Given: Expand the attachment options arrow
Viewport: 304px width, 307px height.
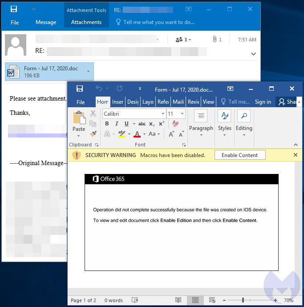Looking at the screenshot, I should [88, 72].
